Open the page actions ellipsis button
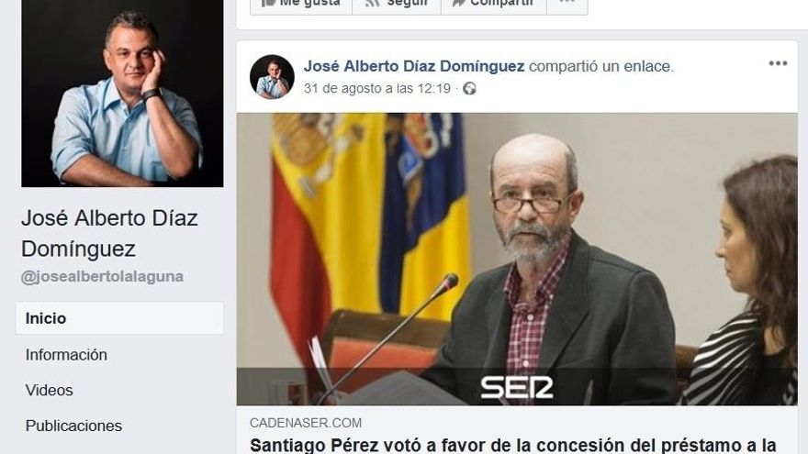808x454 pixels. point(567,5)
